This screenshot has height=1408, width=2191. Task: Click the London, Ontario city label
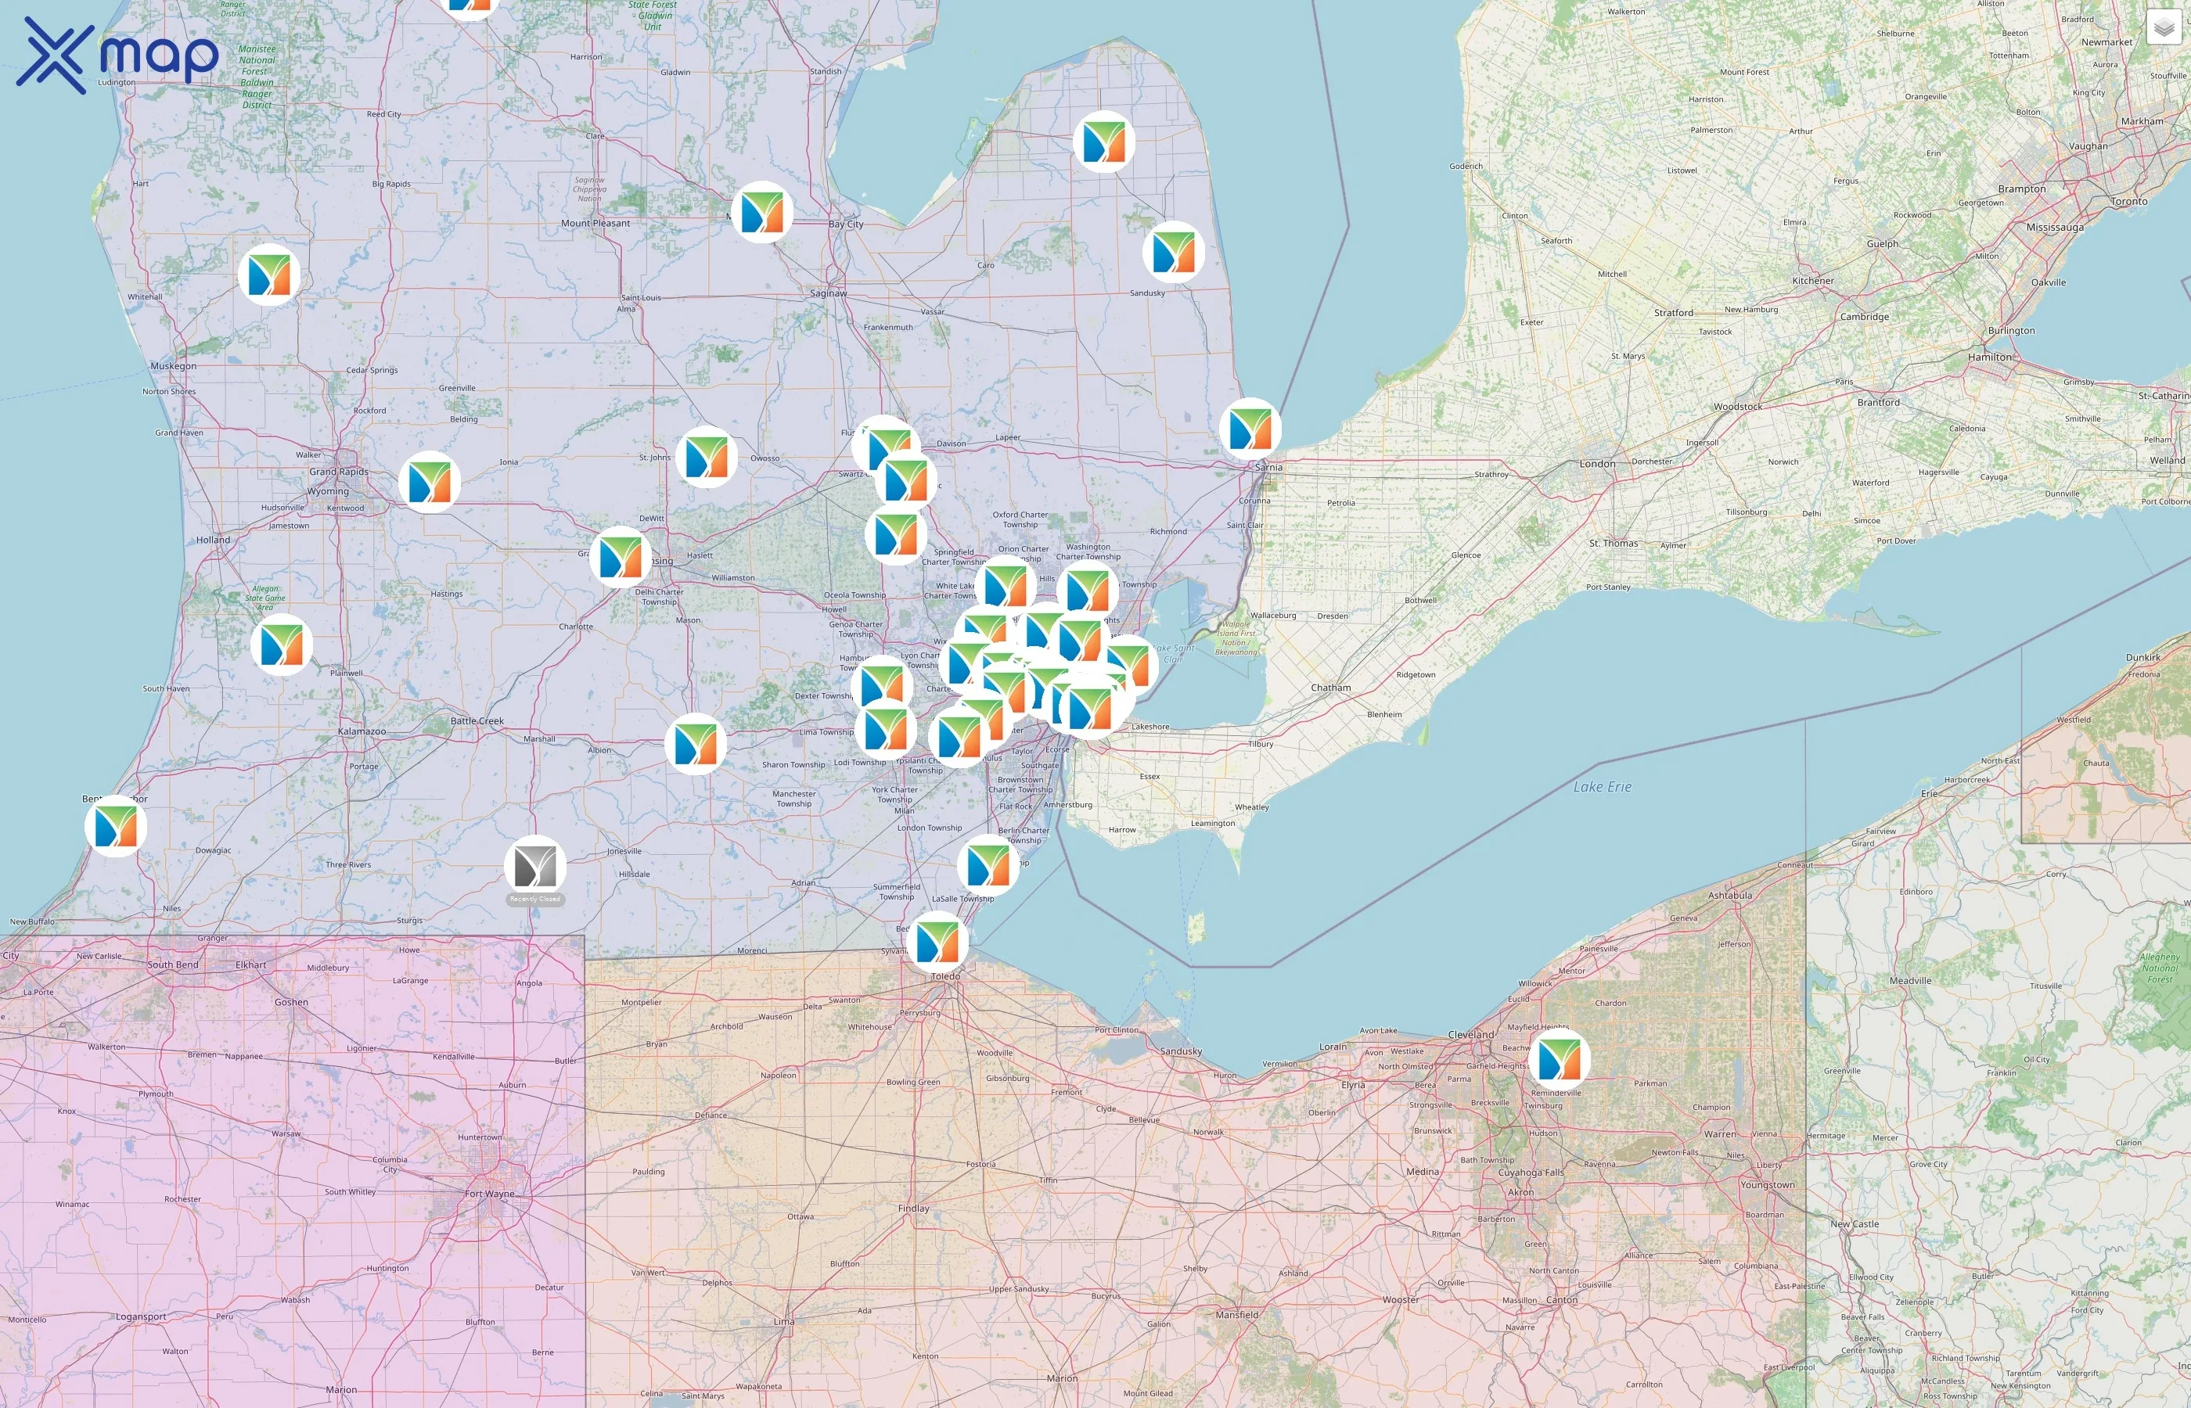[1596, 464]
